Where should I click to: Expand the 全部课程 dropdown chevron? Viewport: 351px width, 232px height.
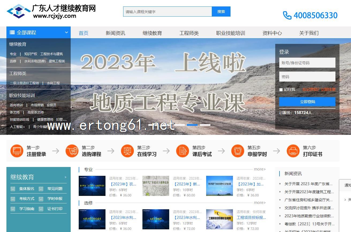[x=66, y=33]
